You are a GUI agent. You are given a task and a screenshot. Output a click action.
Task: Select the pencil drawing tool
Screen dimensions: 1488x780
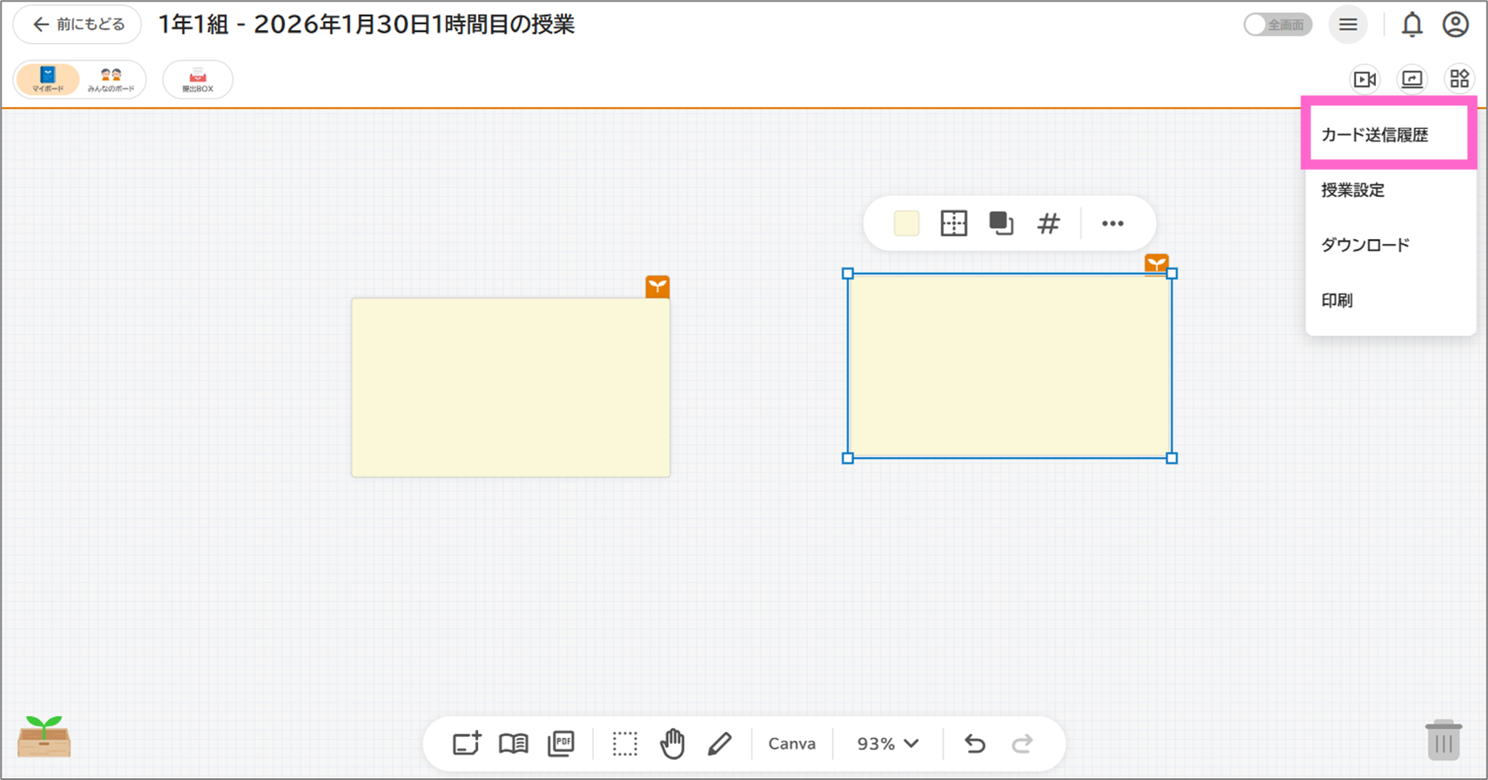click(720, 744)
